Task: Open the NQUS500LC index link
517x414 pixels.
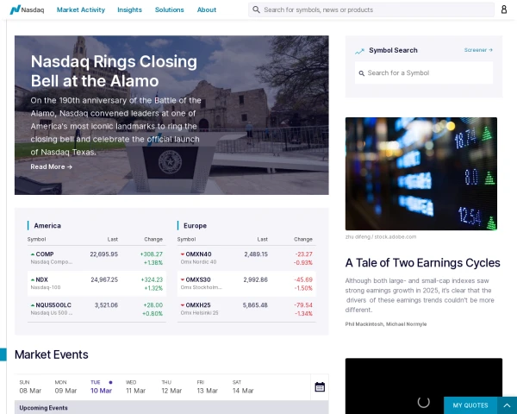Action: pos(53,305)
